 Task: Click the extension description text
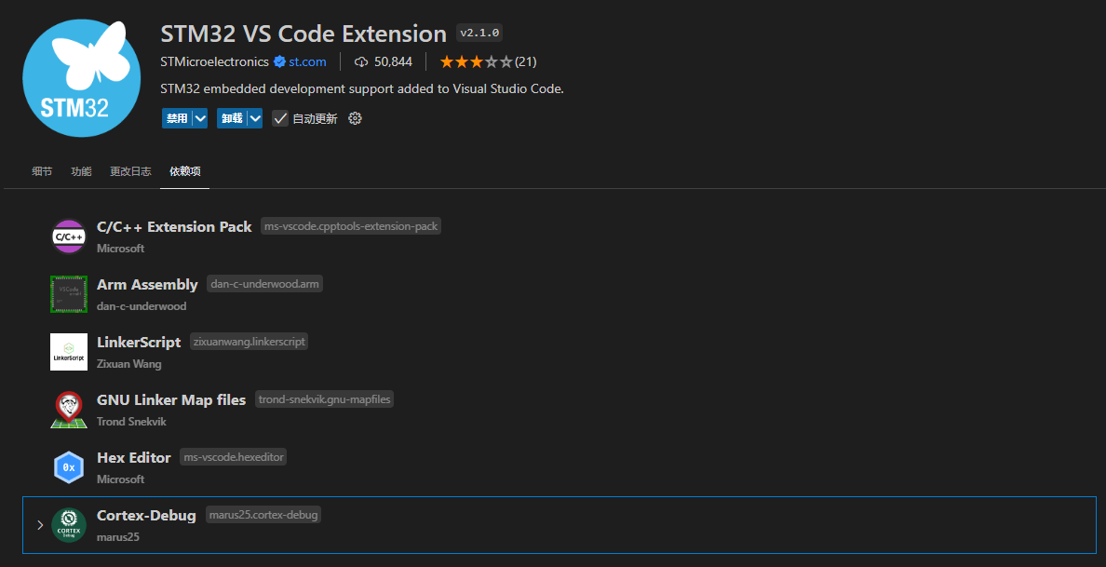362,89
